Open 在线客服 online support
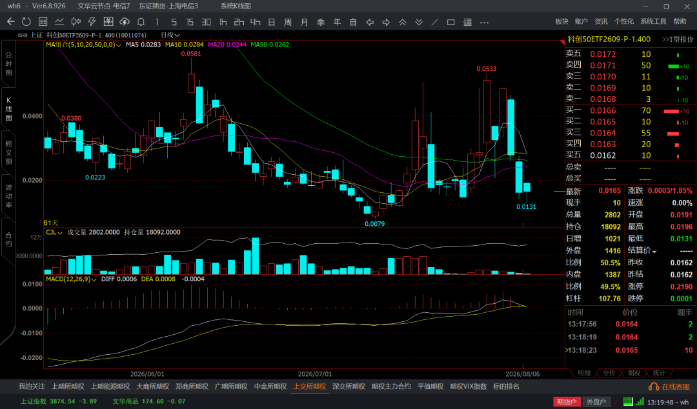The image size is (697, 409). pyautogui.click(x=670, y=387)
